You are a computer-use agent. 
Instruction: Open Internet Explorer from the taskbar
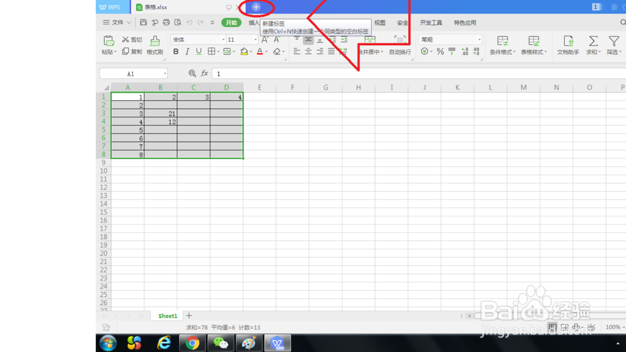(x=164, y=343)
